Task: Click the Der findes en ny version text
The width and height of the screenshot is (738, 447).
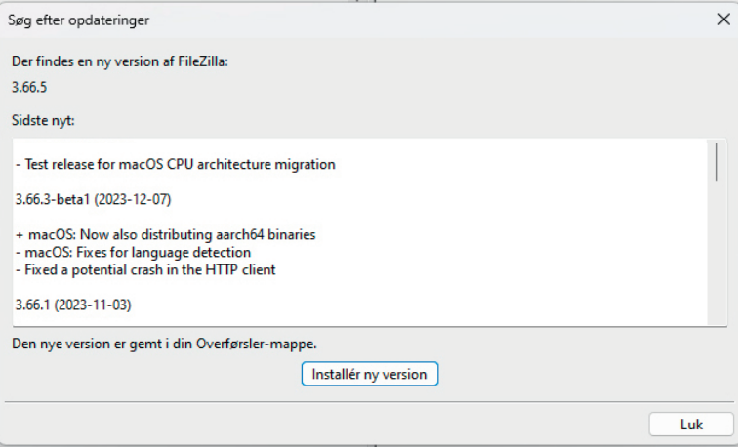Action: [118, 61]
